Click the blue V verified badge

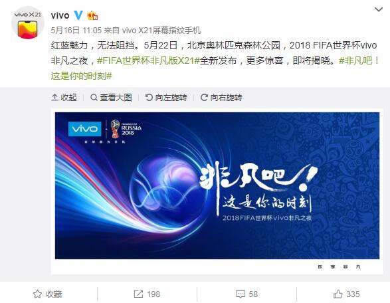tap(78, 15)
